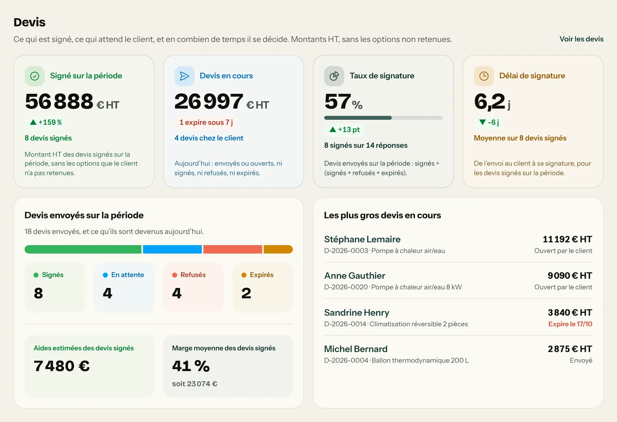Open Michel Bernard's quote row
This screenshot has width=617, height=422.
(x=458, y=354)
